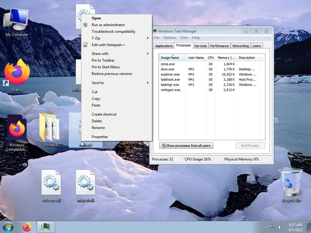This screenshot has height=233, width=311.
Task: Click the 19,552 K memory value
Action: [228, 74]
